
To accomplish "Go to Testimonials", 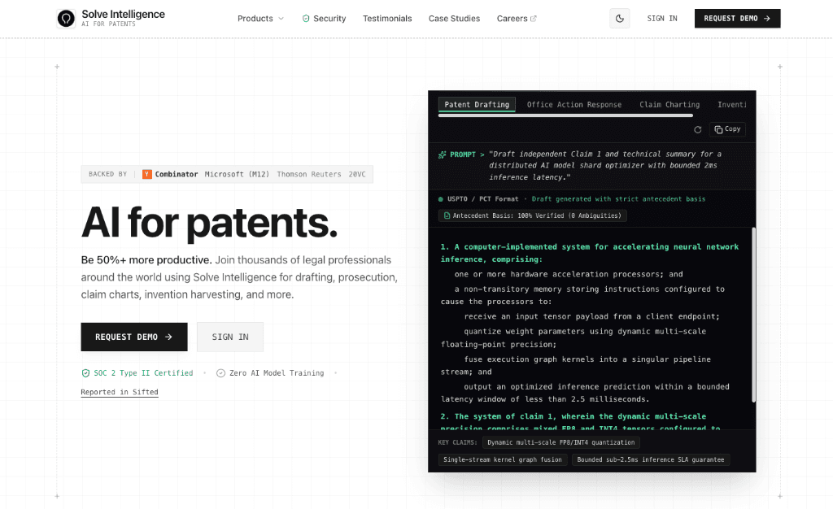I will pos(387,19).
